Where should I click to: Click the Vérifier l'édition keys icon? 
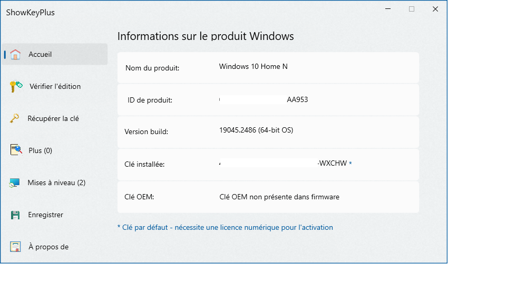pyautogui.click(x=16, y=86)
